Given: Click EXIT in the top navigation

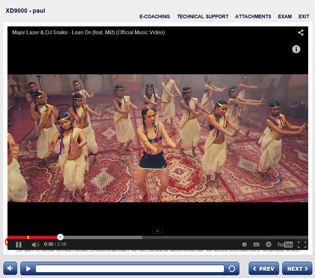Looking at the screenshot, I should pos(304,17).
